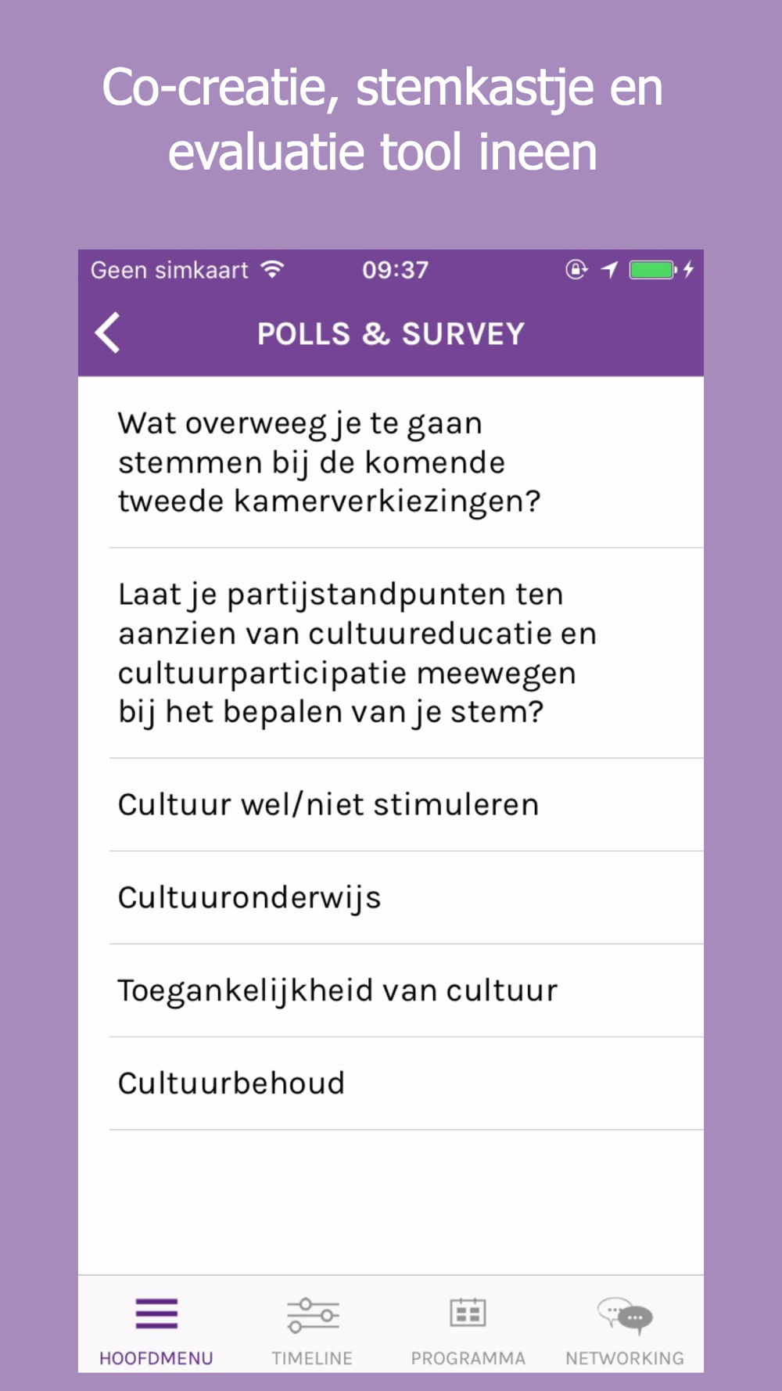Image resolution: width=782 pixels, height=1391 pixels.
Task: Choose "Toegankelijkheid van cultuur" item
Action: pyautogui.click(x=338, y=990)
